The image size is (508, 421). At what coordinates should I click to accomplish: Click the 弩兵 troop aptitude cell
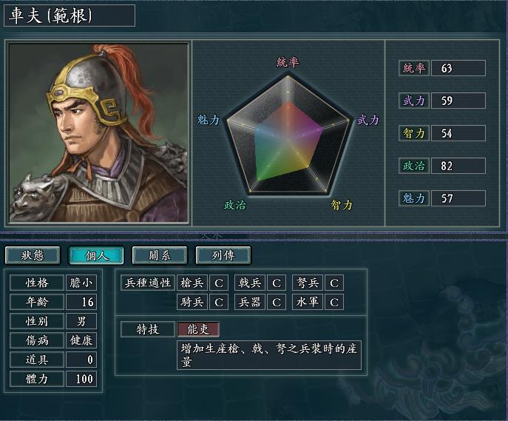coord(307,283)
